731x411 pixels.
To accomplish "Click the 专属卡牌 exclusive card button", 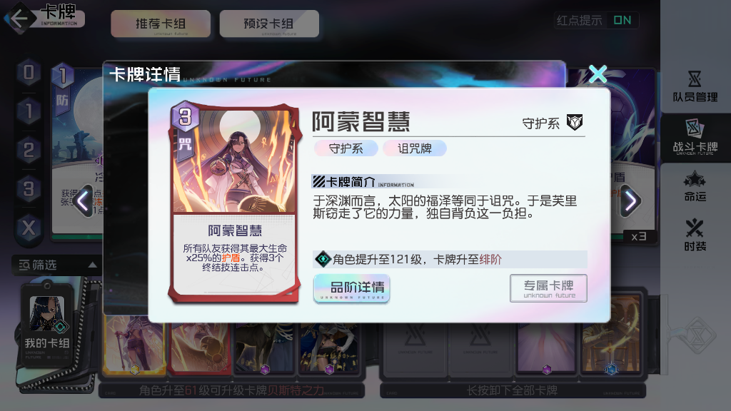I will coord(549,288).
